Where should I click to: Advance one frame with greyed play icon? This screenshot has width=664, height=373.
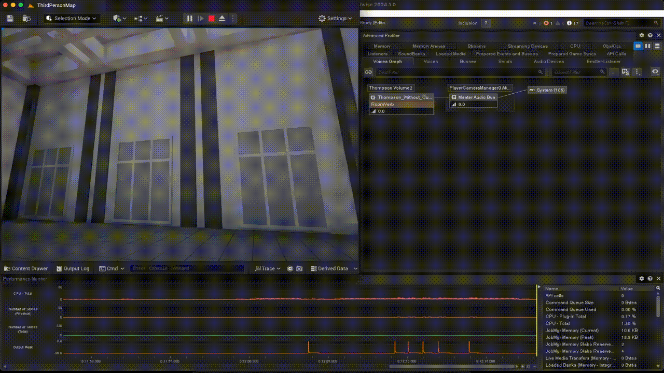(201, 18)
